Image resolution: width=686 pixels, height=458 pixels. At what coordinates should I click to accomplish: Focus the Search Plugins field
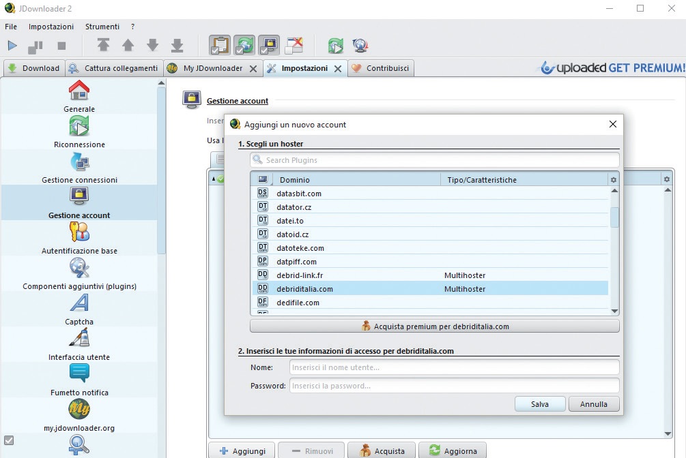(434, 160)
